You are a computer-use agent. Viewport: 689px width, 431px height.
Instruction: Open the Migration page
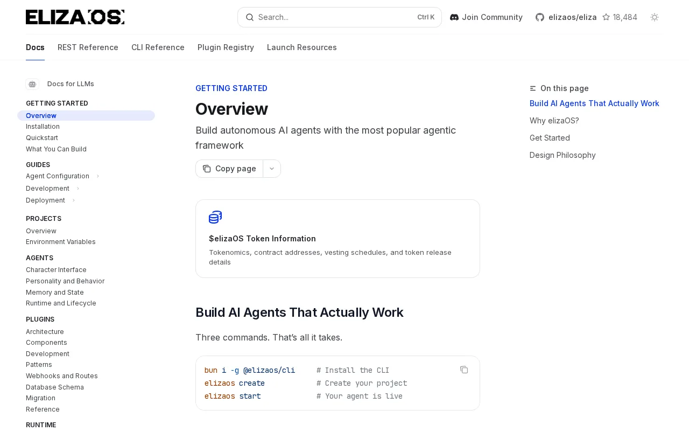[40, 398]
